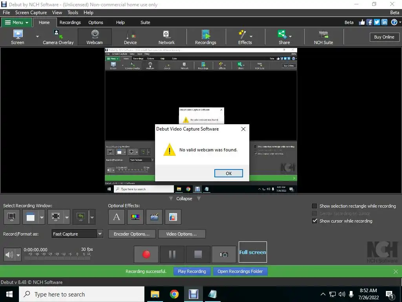Image resolution: width=402 pixels, height=302 pixels.
Task: Switch to the Recordings tab
Action: [x=70, y=22]
